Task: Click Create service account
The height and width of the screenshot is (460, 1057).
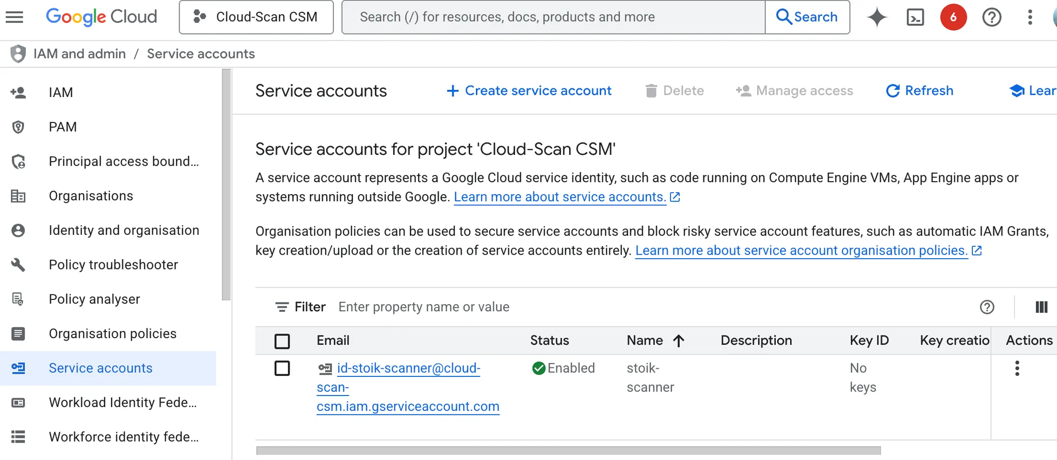Action: [529, 91]
